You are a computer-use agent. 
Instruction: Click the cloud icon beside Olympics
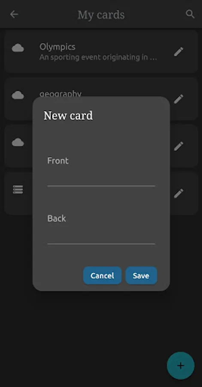(x=18, y=48)
